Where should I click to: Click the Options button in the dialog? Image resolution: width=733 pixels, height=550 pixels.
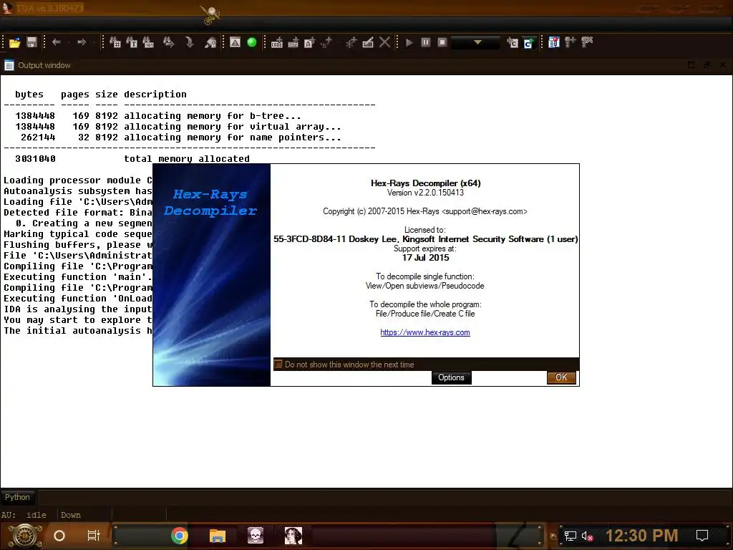click(451, 377)
